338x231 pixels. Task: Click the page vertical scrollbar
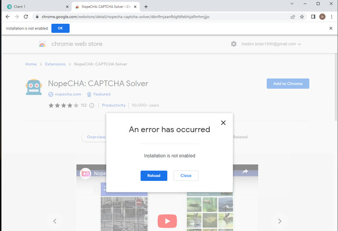pos(336,88)
